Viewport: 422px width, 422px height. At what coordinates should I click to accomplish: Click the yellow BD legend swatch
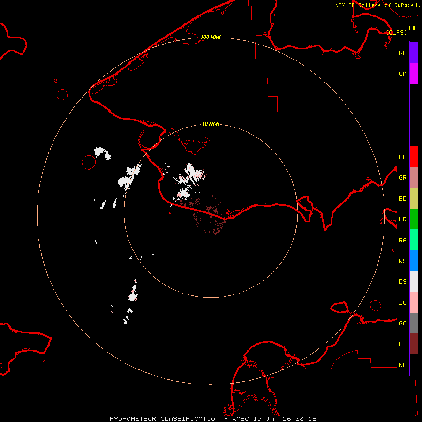[x=414, y=198]
